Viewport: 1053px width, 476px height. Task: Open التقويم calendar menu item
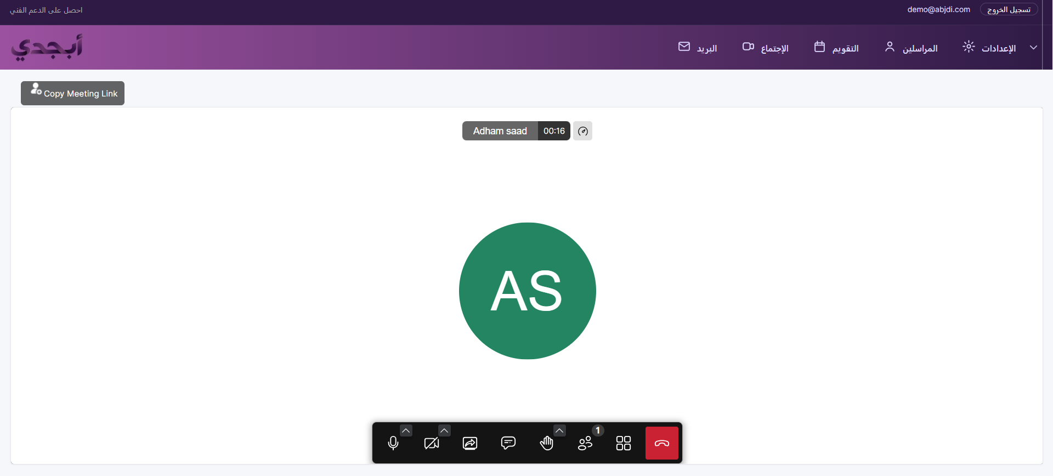point(845,48)
